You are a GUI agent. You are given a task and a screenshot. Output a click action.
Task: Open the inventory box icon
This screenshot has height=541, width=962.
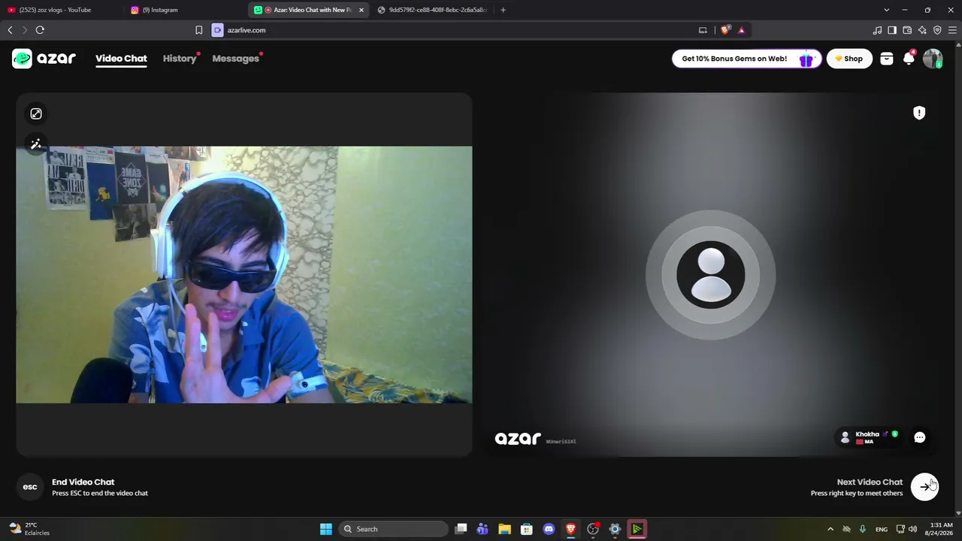click(887, 59)
